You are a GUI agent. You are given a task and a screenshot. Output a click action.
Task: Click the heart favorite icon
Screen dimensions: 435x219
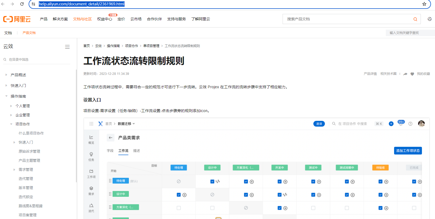pos(412,74)
